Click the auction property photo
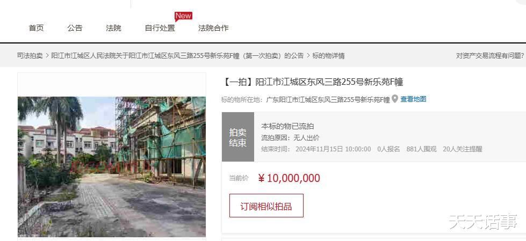The width and height of the screenshot is (526, 241). [x=112, y=166]
